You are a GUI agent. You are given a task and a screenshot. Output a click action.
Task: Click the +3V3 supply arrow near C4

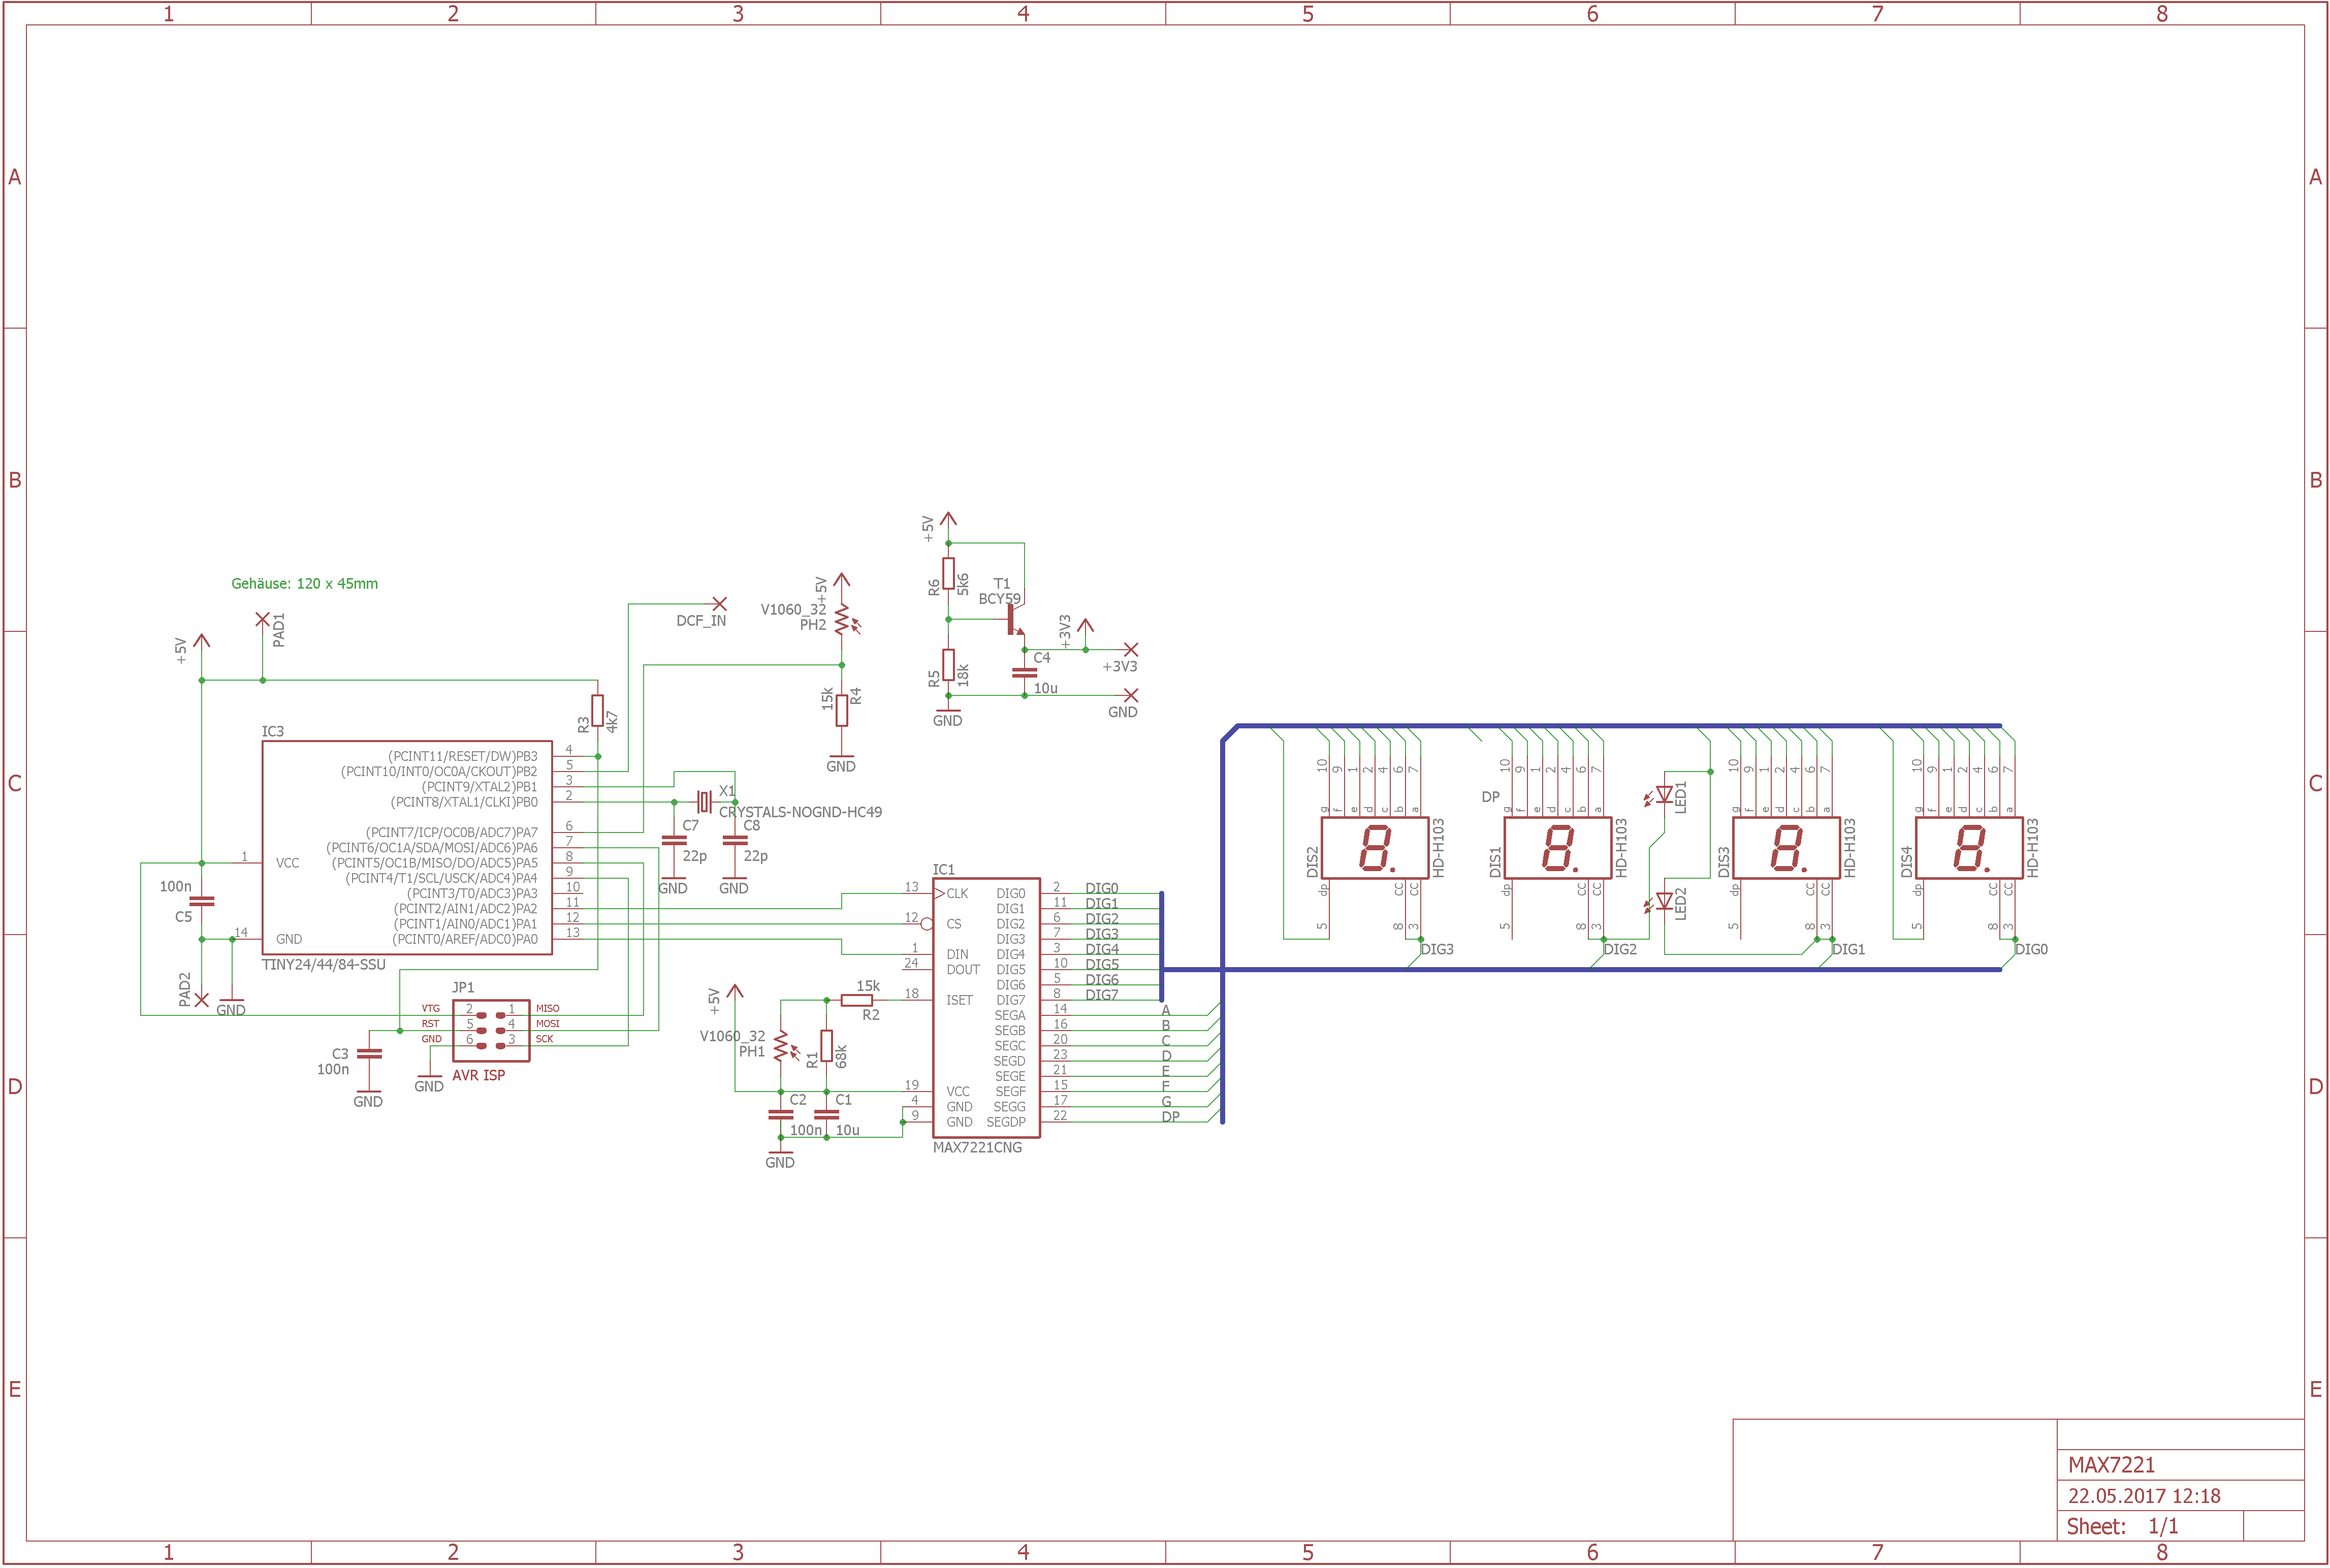1086,626
